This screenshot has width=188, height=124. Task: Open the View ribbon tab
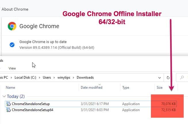click(x=12, y=68)
